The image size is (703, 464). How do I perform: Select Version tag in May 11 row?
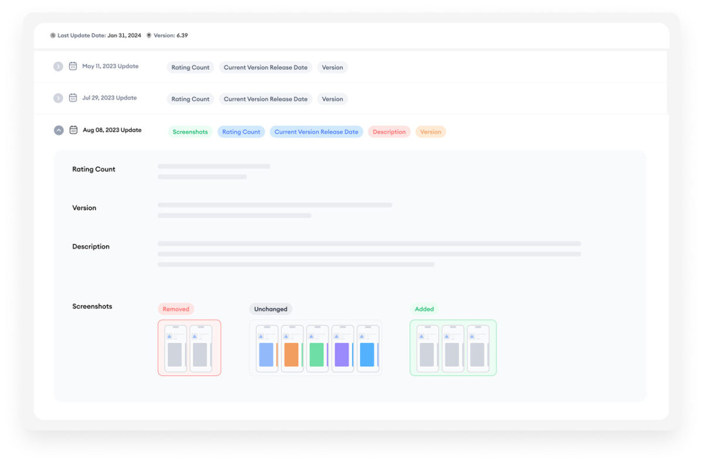click(x=332, y=67)
